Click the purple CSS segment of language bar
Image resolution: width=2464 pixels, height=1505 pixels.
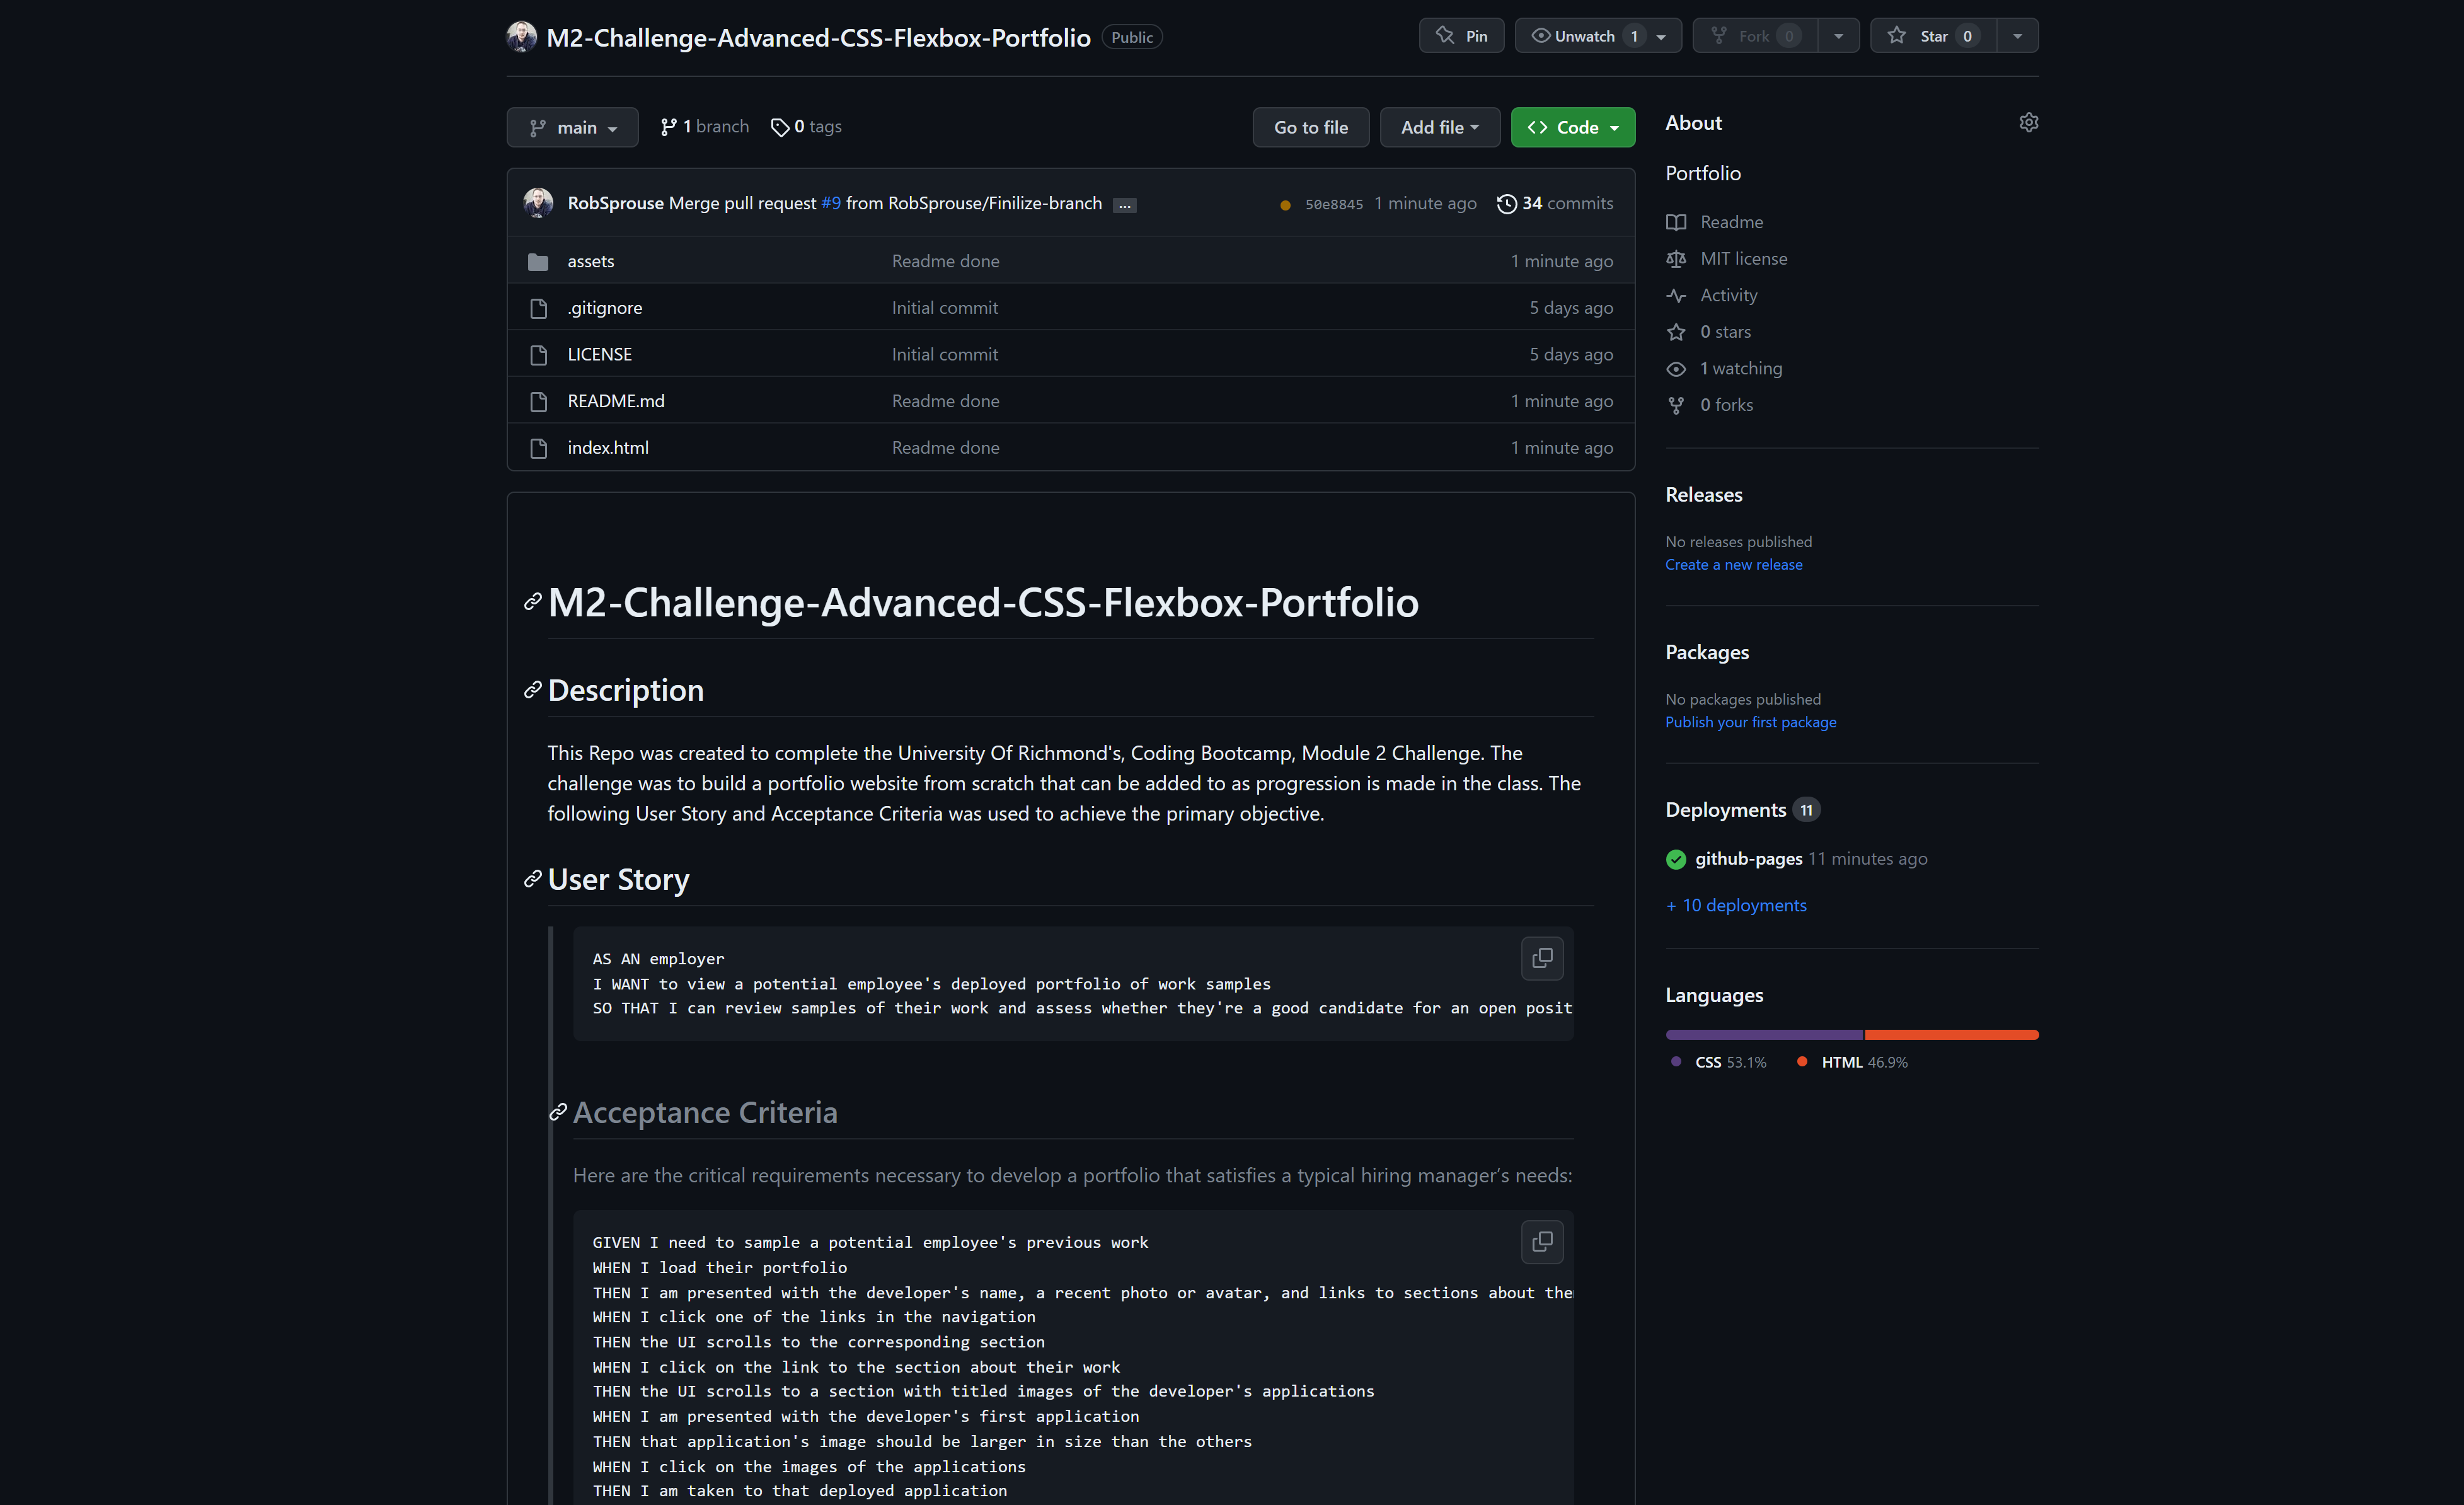[1764, 1034]
